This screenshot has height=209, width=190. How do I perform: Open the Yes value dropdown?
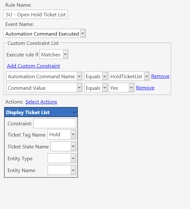click(122, 88)
